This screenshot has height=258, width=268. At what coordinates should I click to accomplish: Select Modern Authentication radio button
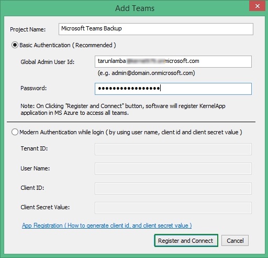coord(15,132)
